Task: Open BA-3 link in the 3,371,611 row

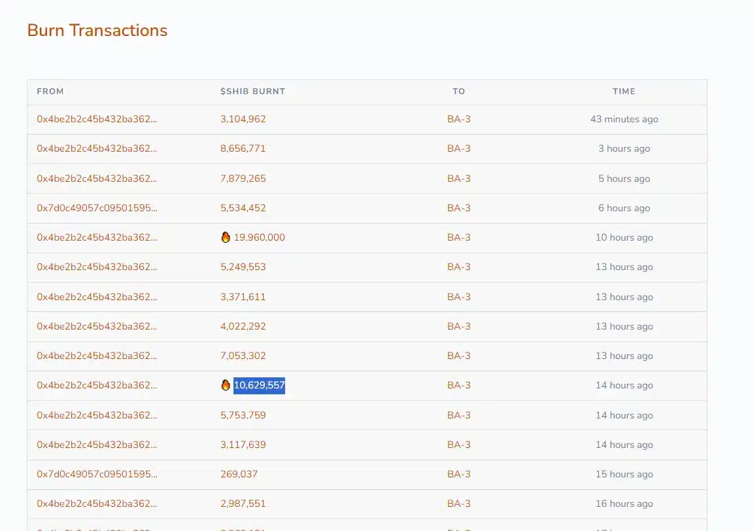Action: pos(459,297)
